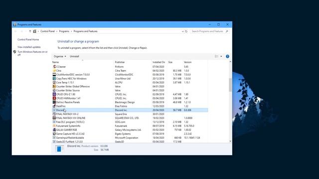The height and width of the screenshot is (179, 319).
Task: Click publisher Microsoft Corporation
Action: click(x=126, y=138)
